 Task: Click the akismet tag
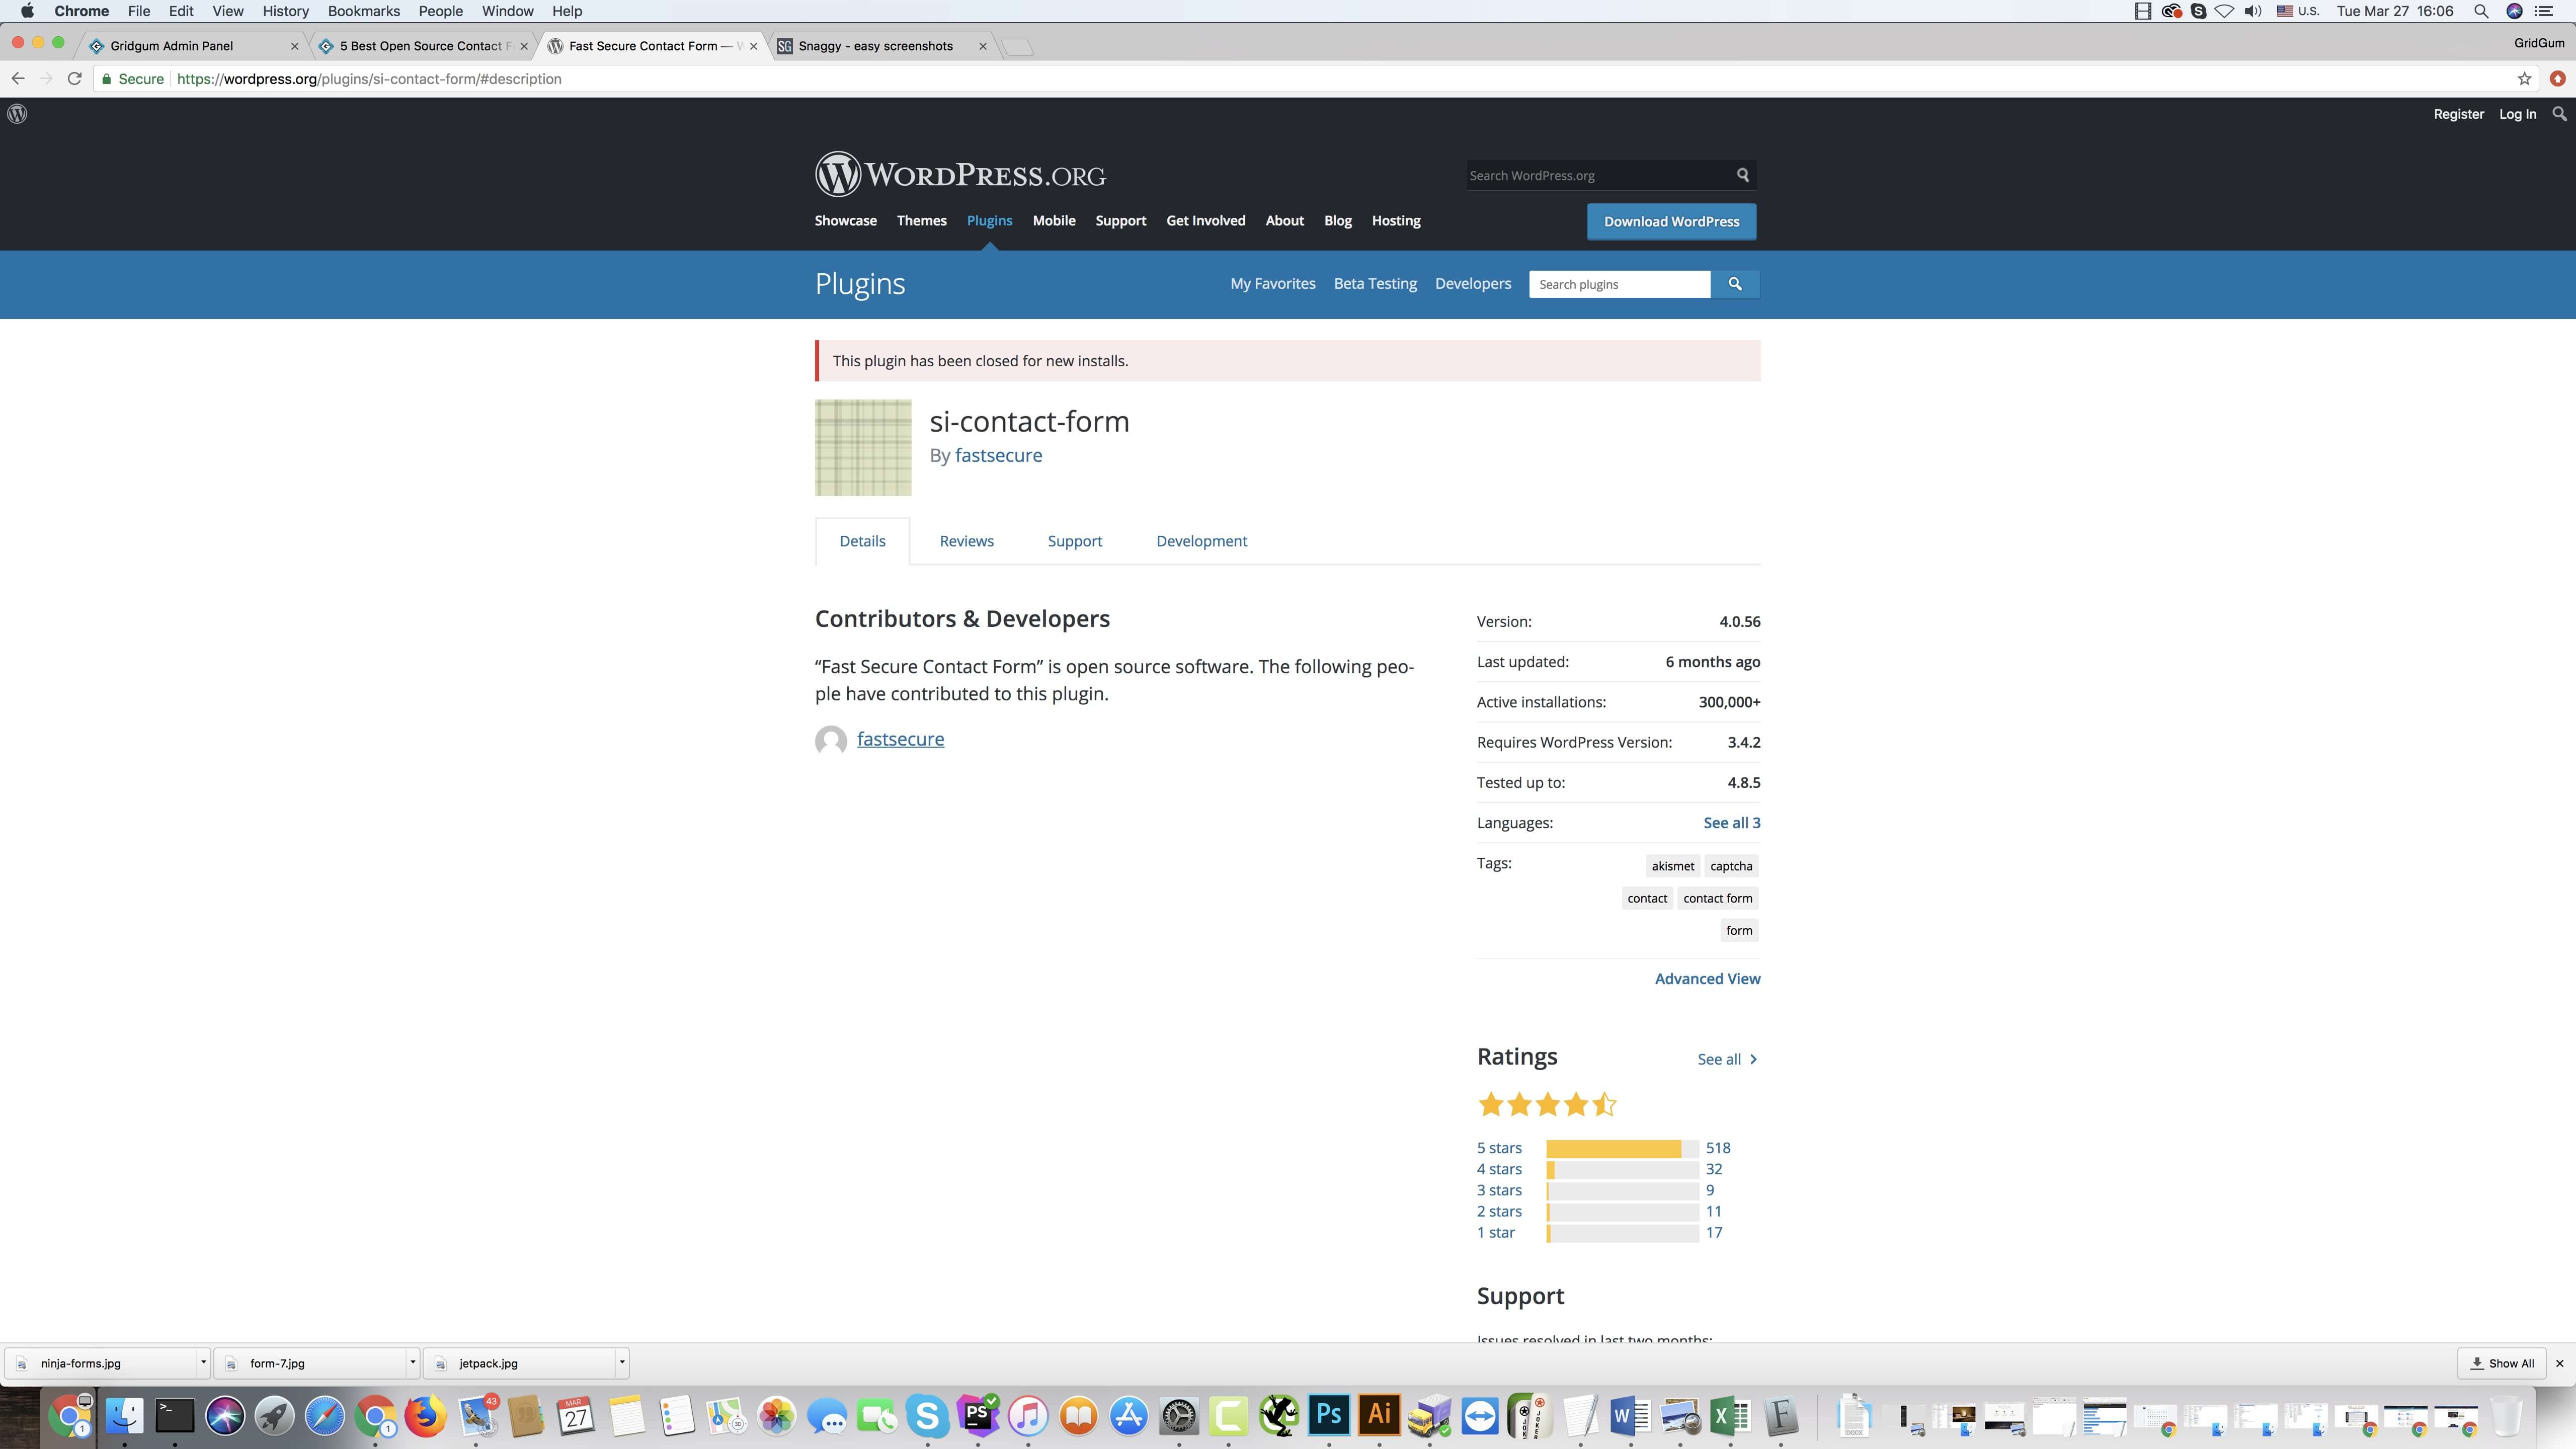pos(1673,866)
